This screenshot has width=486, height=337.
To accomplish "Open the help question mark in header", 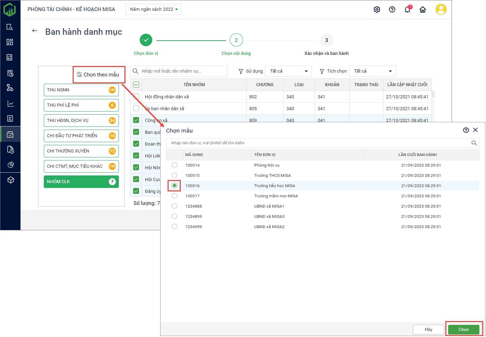I will click(x=392, y=9).
